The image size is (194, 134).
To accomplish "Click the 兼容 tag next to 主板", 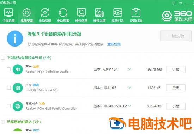I will (x=36, y=85).
